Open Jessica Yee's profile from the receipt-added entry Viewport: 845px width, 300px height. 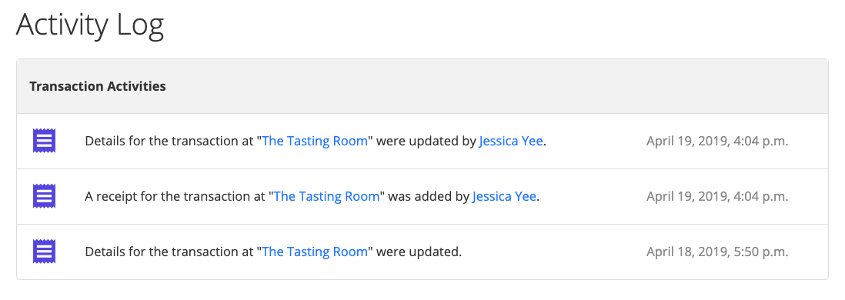tap(504, 196)
